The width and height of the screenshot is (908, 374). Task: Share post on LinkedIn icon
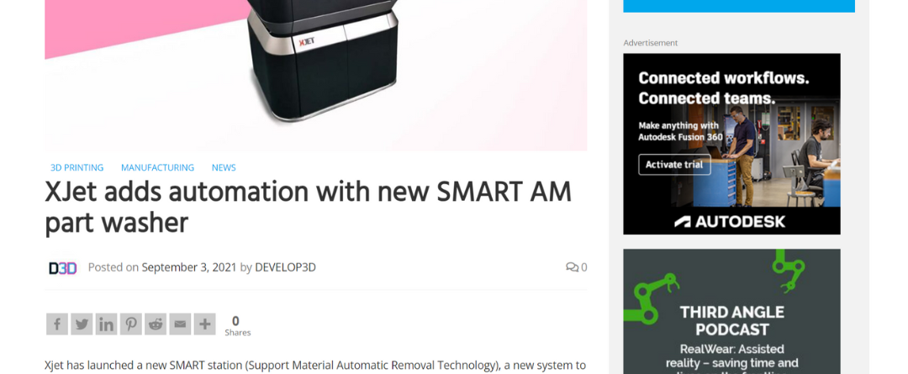coord(107,324)
